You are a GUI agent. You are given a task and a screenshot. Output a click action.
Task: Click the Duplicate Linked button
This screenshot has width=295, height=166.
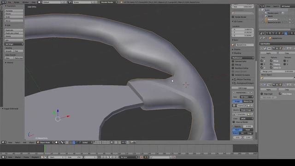tap(14, 33)
